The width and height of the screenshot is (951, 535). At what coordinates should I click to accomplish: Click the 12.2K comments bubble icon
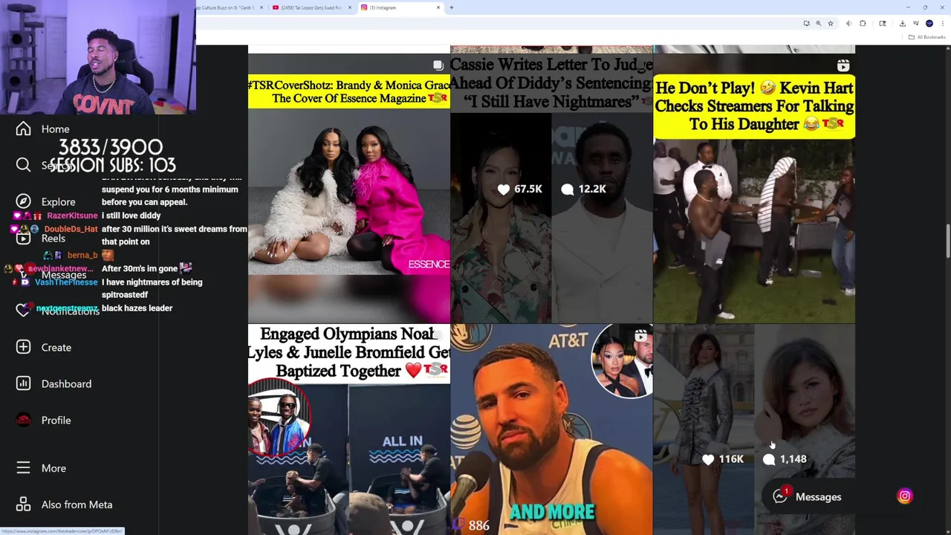pos(568,189)
